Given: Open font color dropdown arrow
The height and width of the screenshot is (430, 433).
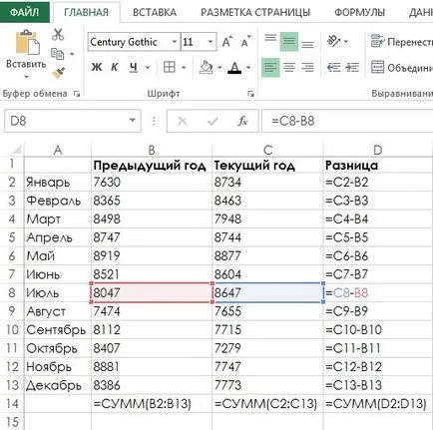Looking at the screenshot, I should pyautogui.click(x=248, y=68).
